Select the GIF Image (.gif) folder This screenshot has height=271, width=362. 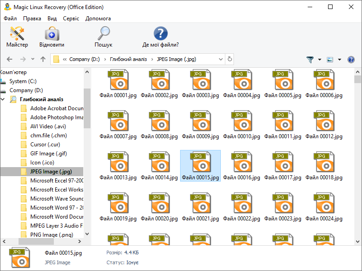tap(48, 154)
